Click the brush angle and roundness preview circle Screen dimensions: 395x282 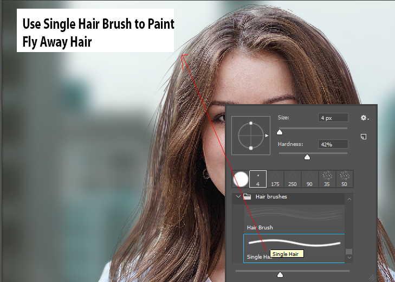coord(251,136)
